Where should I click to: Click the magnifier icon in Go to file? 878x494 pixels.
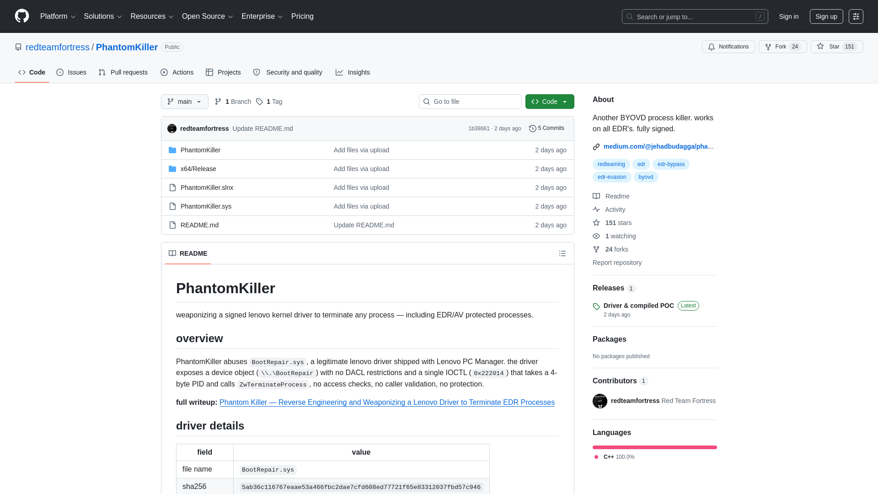pyautogui.click(x=427, y=102)
